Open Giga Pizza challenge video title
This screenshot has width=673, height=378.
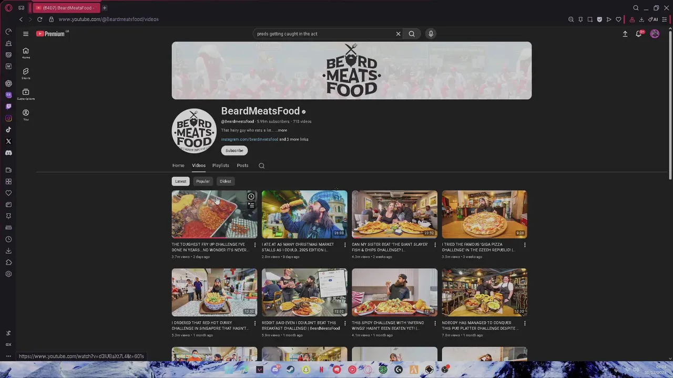[x=478, y=247]
